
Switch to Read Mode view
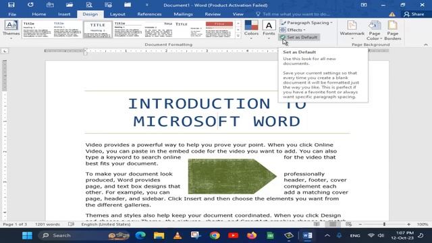pos(317,224)
